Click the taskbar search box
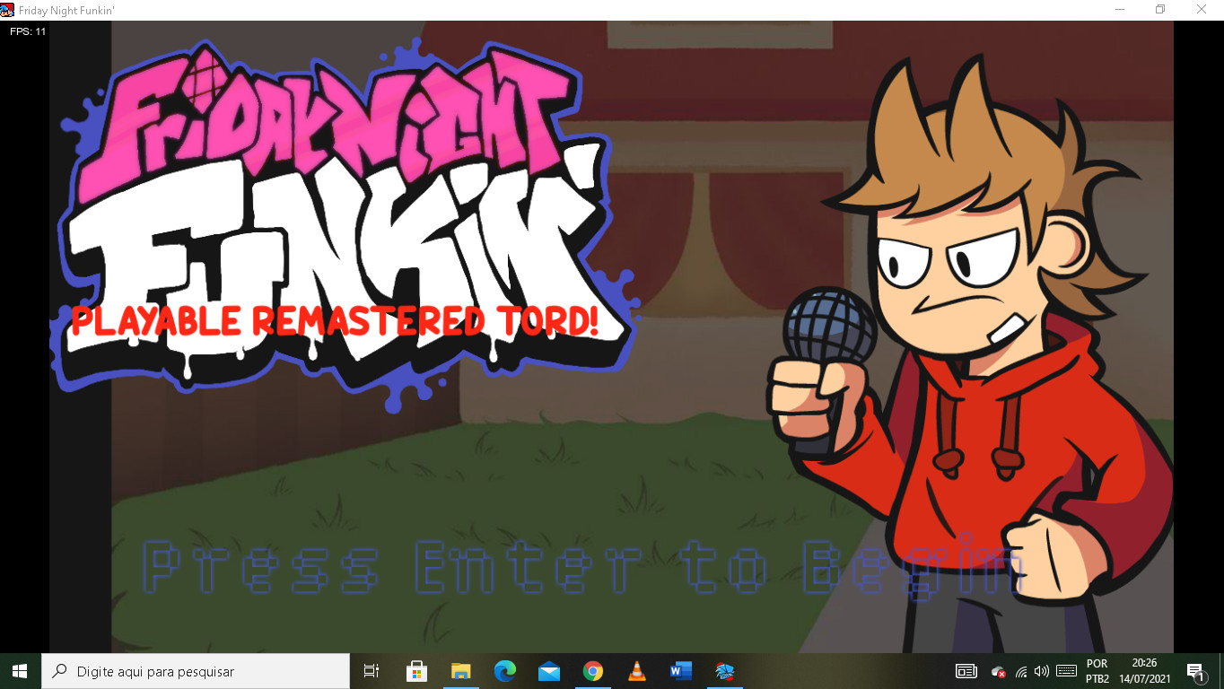The width and height of the screenshot is (1224, 689). click(x=196, y=671)
